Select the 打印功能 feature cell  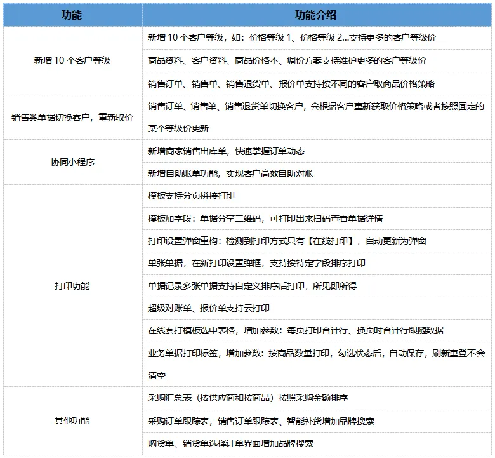coord(72,285)
